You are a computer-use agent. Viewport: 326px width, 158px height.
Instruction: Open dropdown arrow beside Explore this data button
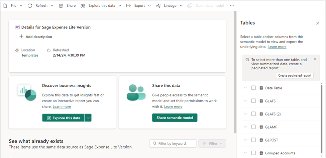point(88,117)
